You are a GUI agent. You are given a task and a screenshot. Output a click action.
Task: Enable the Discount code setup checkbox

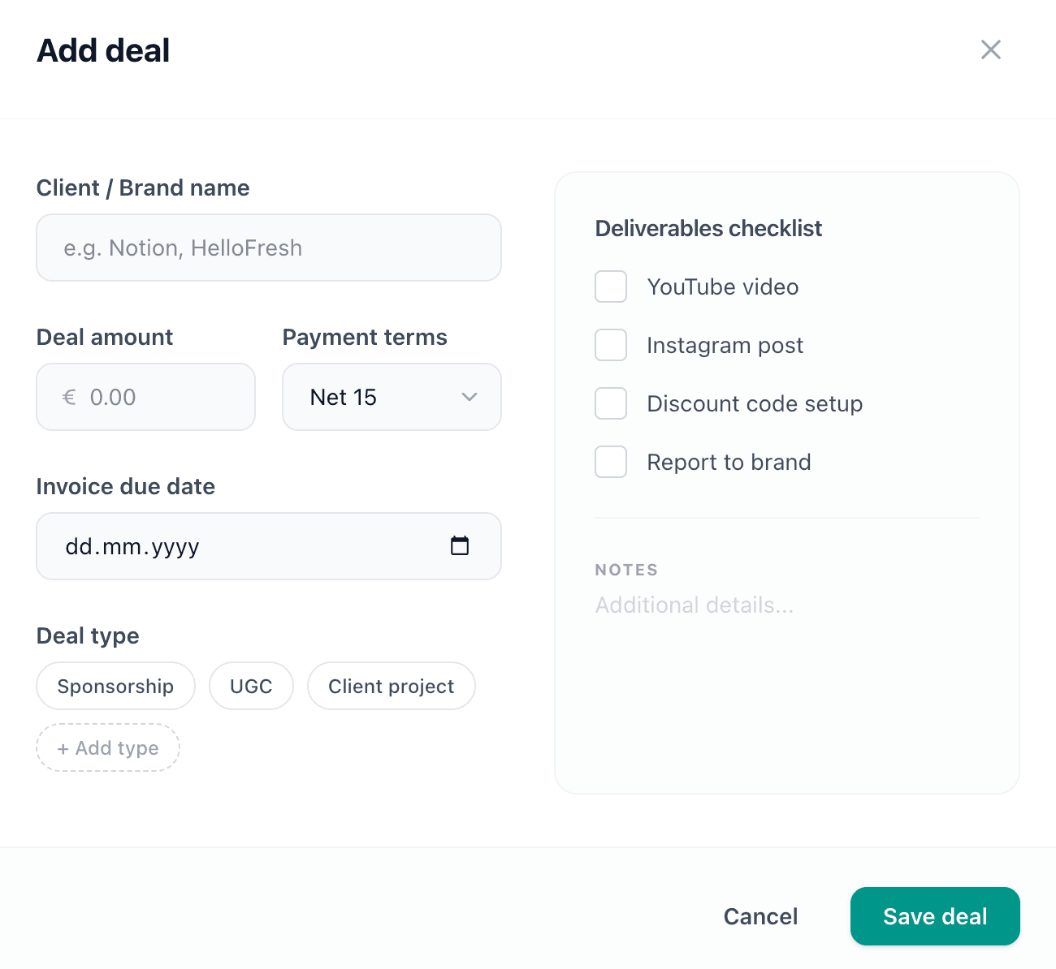pos(610,403)
